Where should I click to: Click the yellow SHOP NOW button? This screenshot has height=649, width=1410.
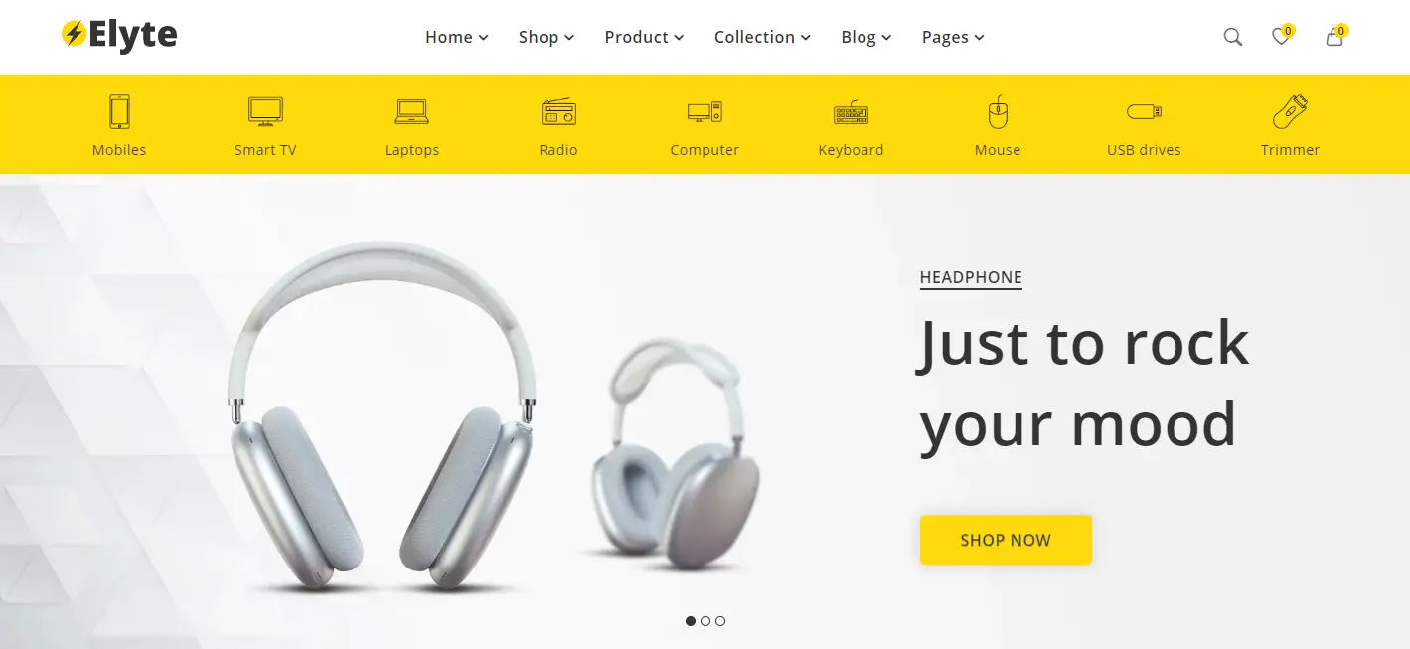coord(1006,540)
